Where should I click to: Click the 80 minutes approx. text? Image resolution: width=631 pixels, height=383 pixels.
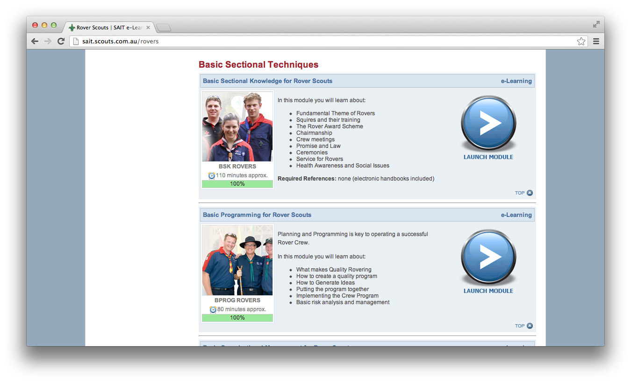242,310
